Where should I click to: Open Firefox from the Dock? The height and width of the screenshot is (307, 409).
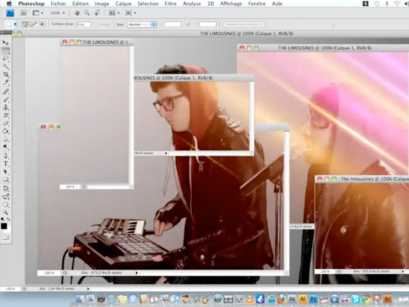[x=281, y=299]
